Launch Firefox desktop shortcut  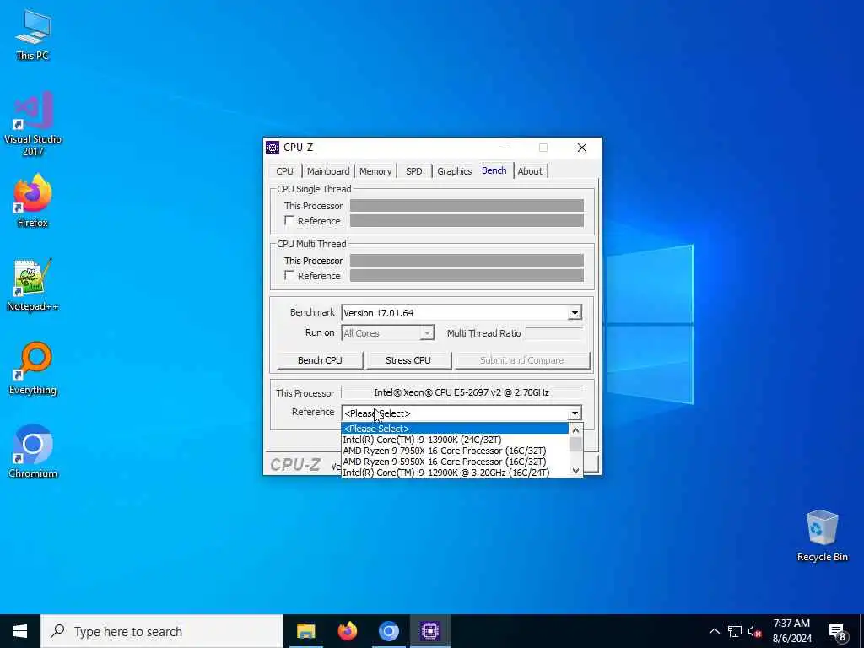pyautogui.click(x=33, y=201)
